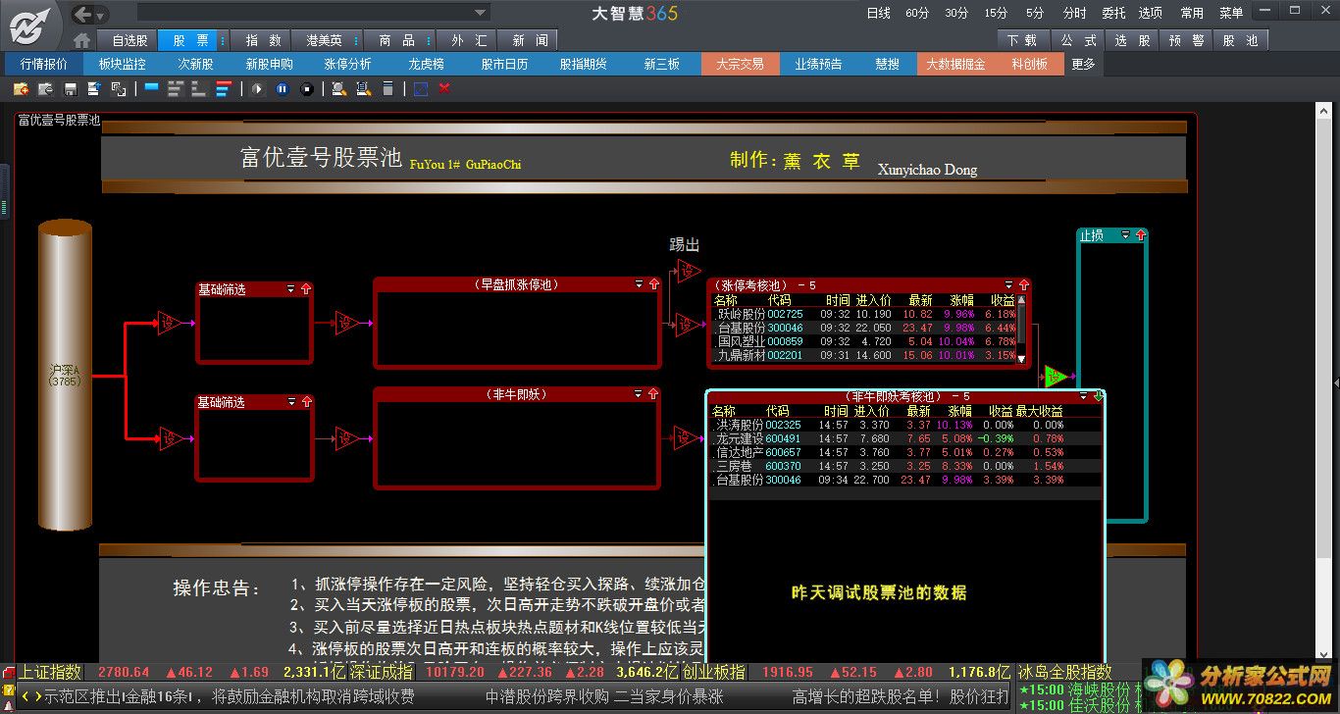This screenshot has width=1340, height=714.
Task: Click the 股池 button
Action: (x=1240, y=40)
